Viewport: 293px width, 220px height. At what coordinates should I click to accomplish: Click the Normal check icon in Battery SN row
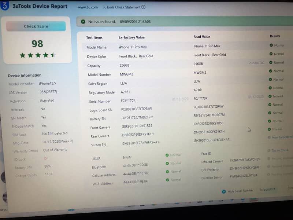(x=270, y=113)
